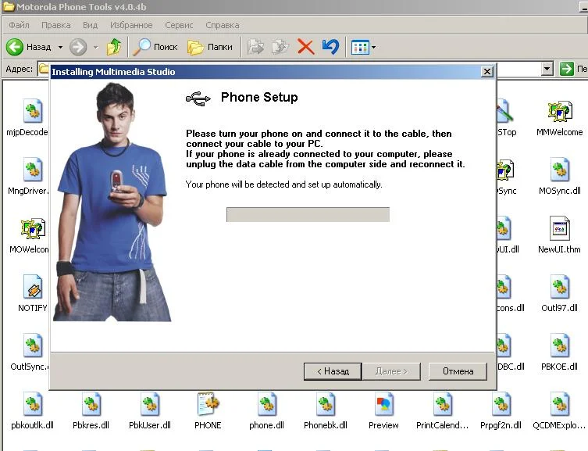
Task: Toggle the Папки folders pane
Action: 210,47
